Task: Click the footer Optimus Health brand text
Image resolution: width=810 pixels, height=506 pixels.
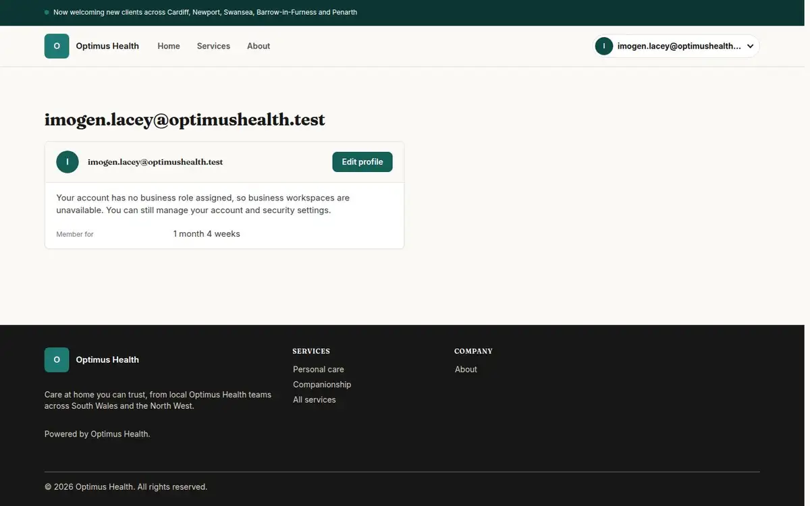Action: point(107,360)
